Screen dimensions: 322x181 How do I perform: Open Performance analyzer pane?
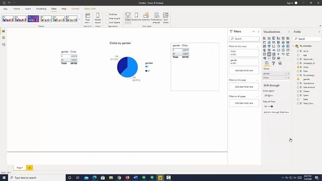click(156, 18)
